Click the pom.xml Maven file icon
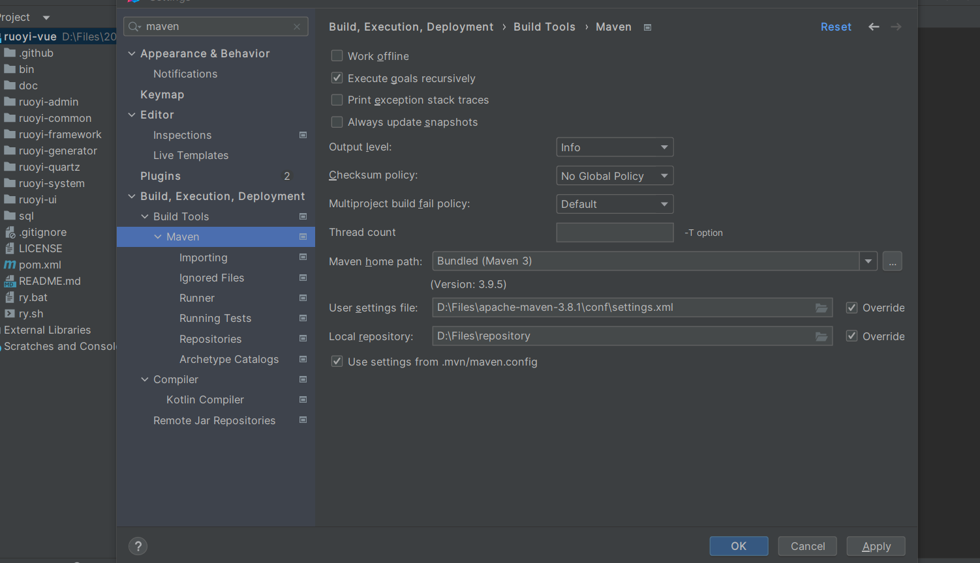 (10, 265)
